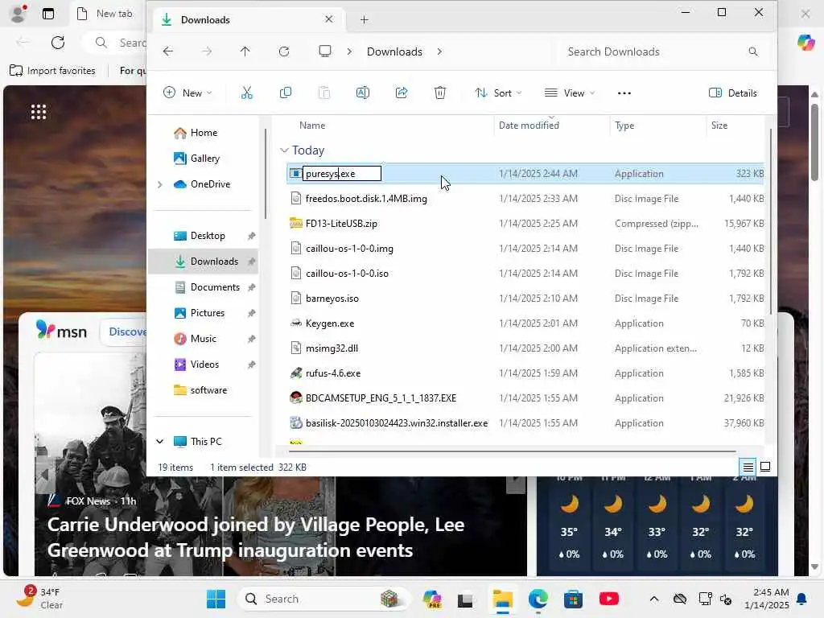The width and height of the screenshot is (824, 618).
Task: Click the taskbar Search box
Action: (x=322, y=599)
